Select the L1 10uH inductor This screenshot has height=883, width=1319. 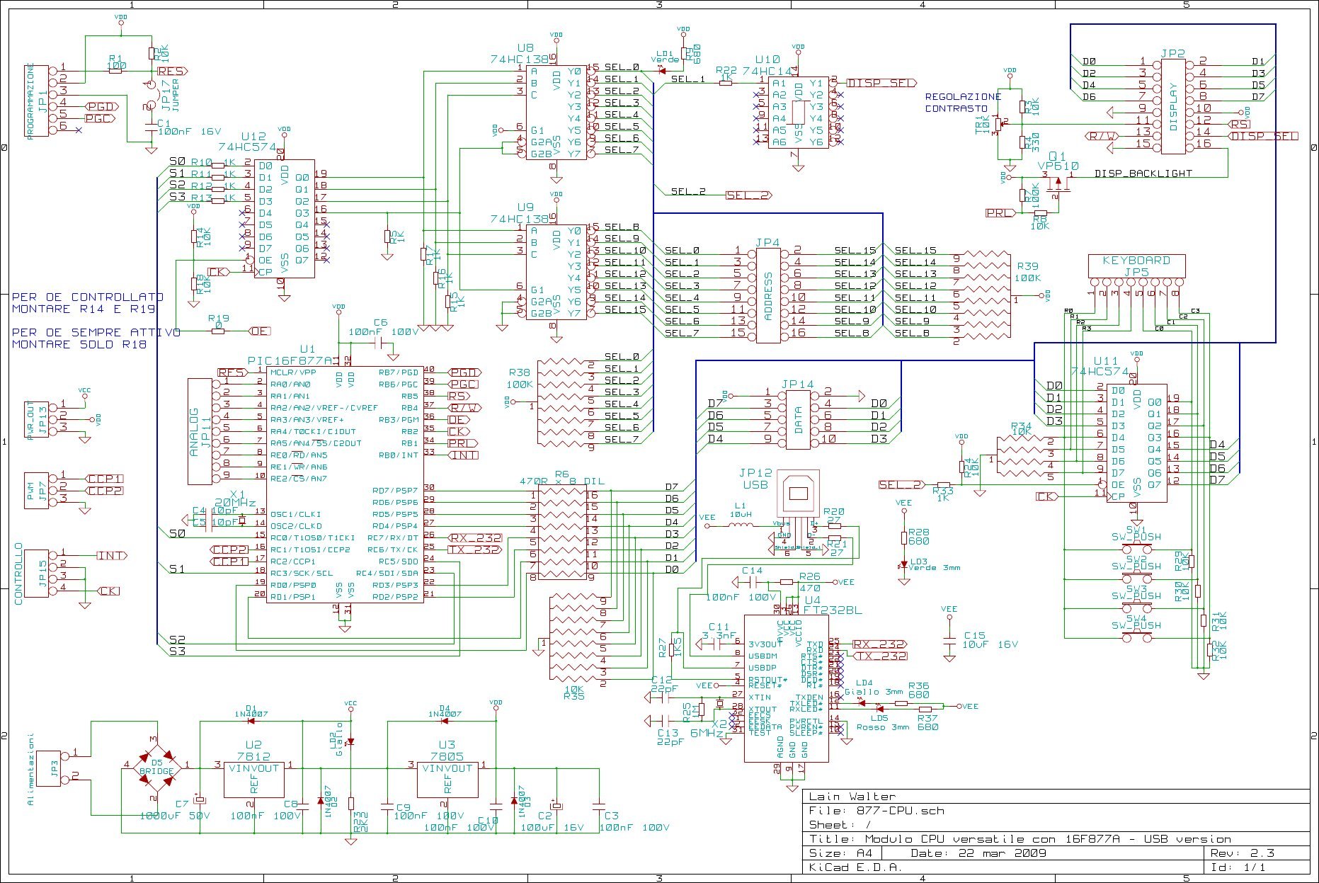point(741,525)
